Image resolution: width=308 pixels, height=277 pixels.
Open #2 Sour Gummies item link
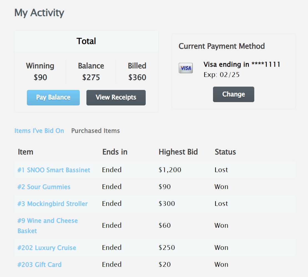pyautogui.click(x=44, y=187)
